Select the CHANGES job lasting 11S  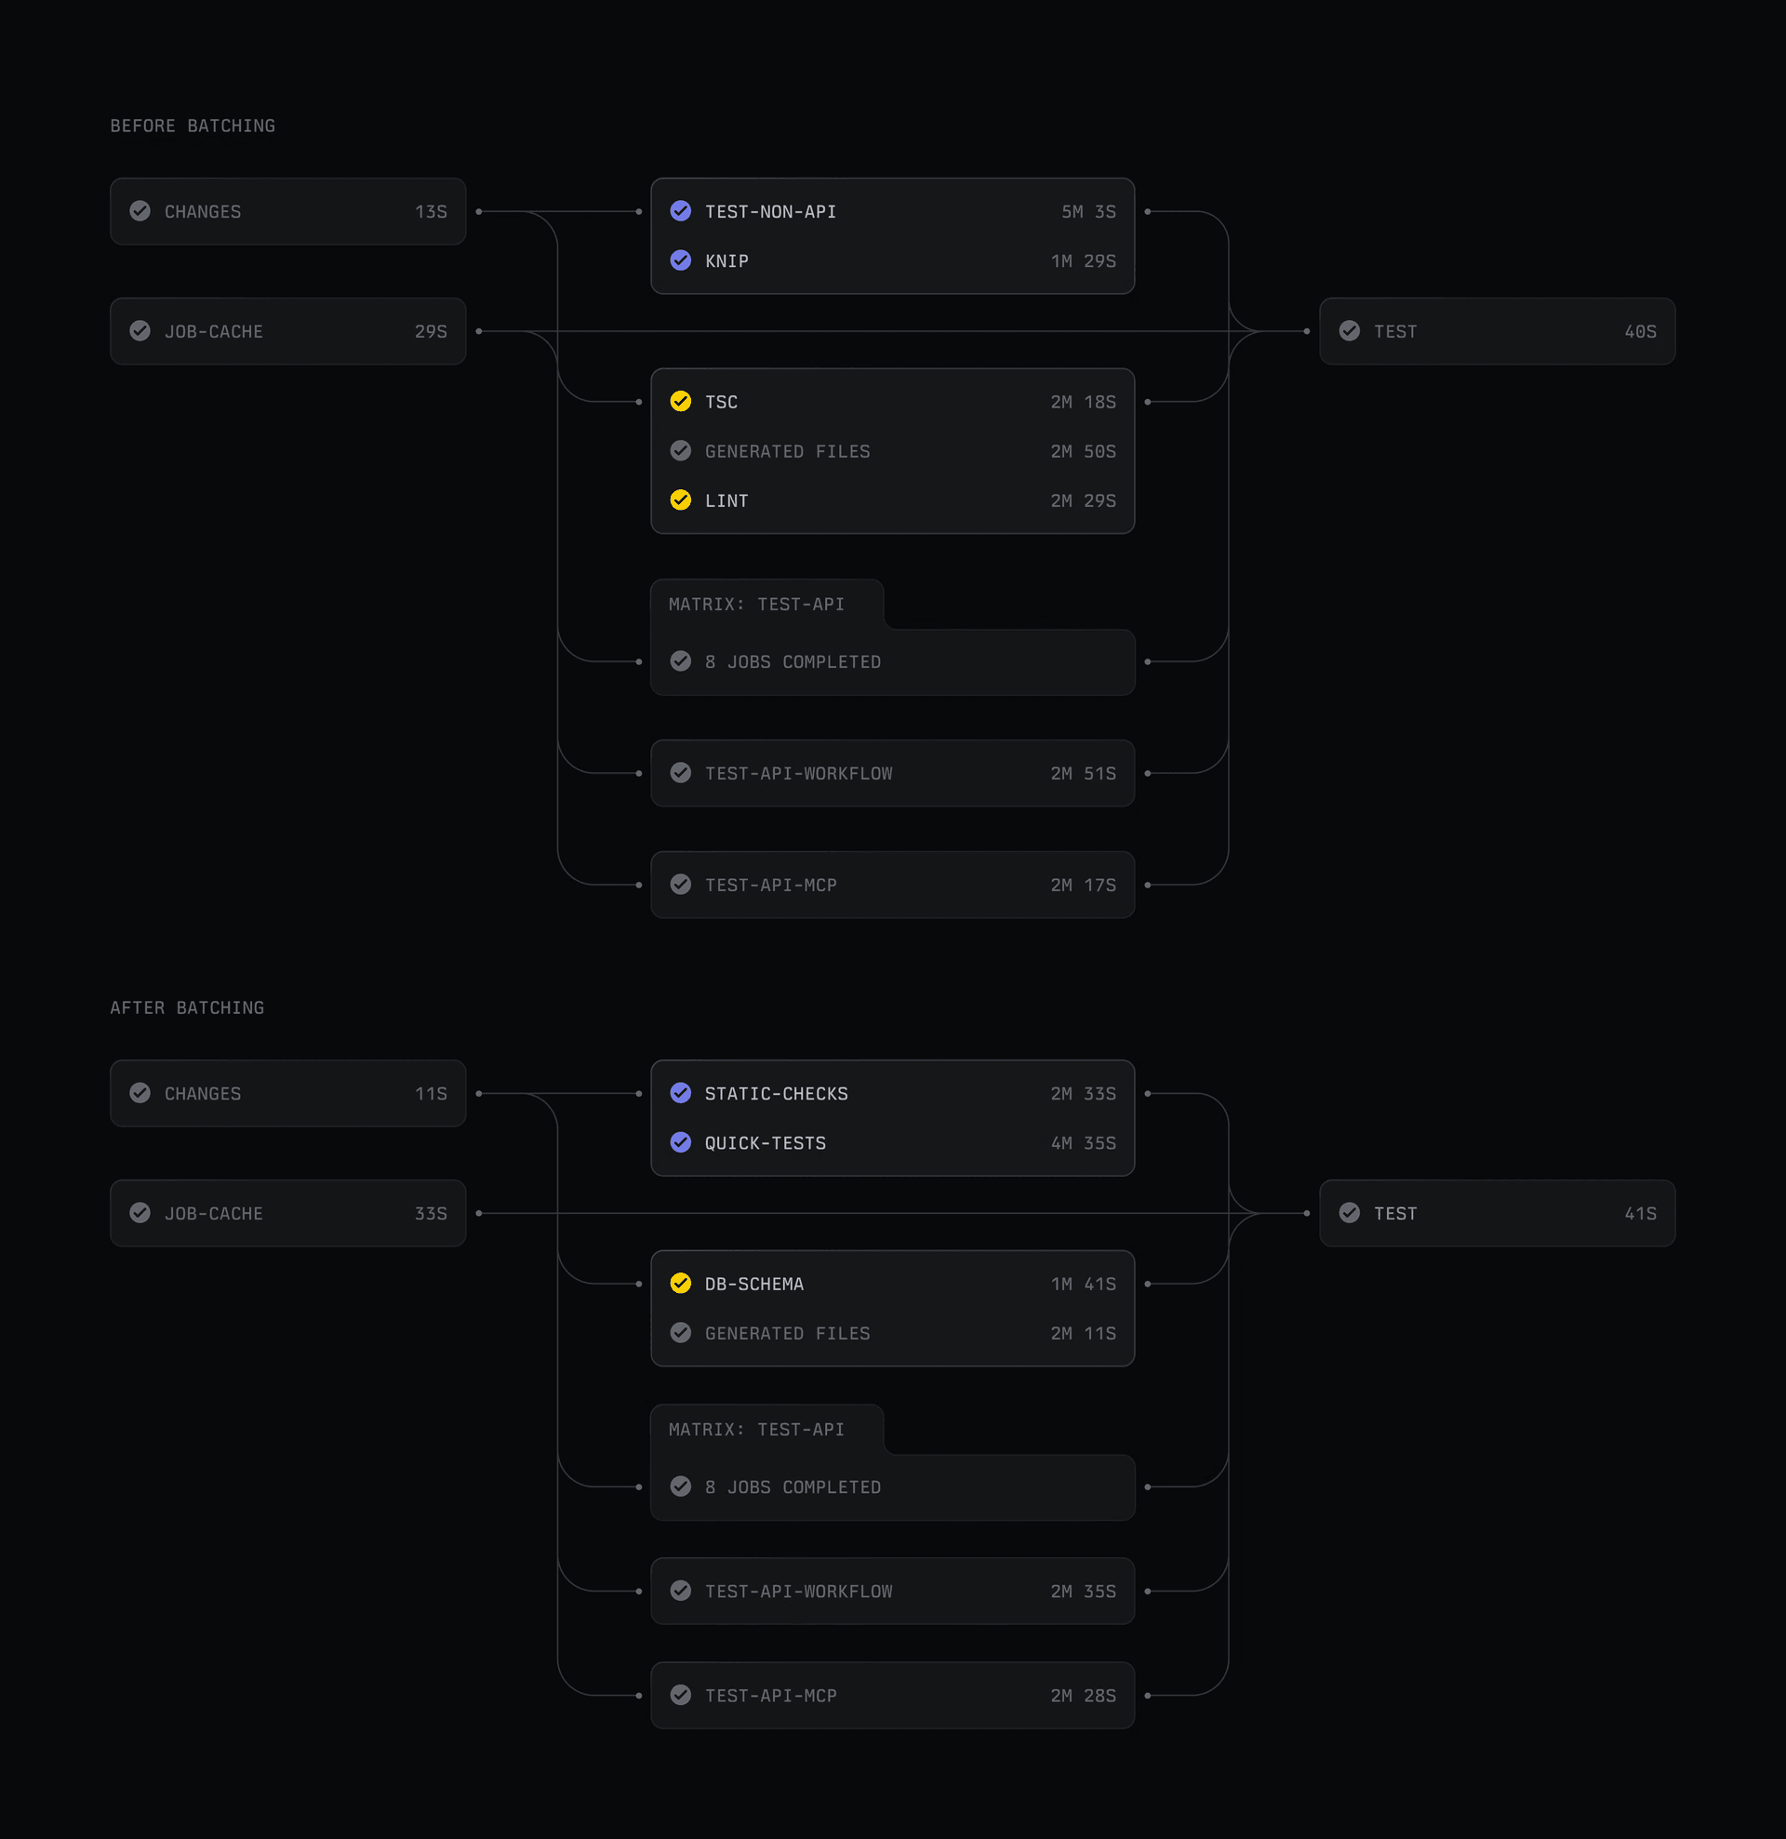tap(288, 1093)
